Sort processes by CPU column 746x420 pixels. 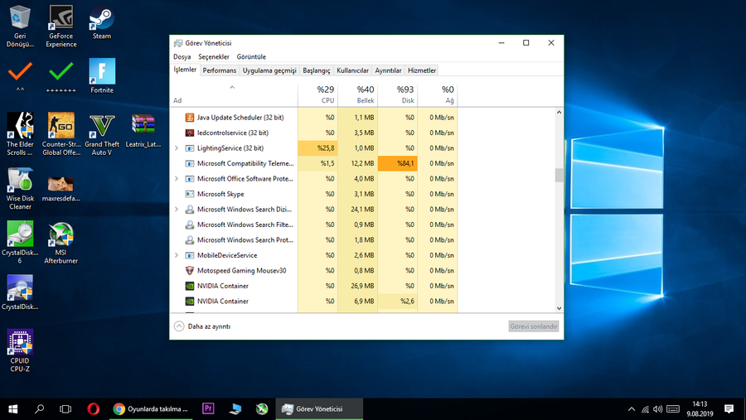(317, 94)
